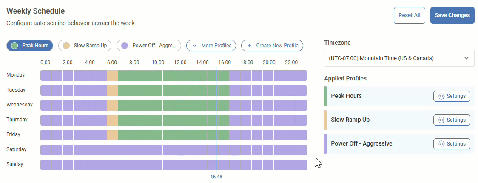Screen dimensions: 478x183
Task: Open the Timezone dropdown
Action: [399, 58]
